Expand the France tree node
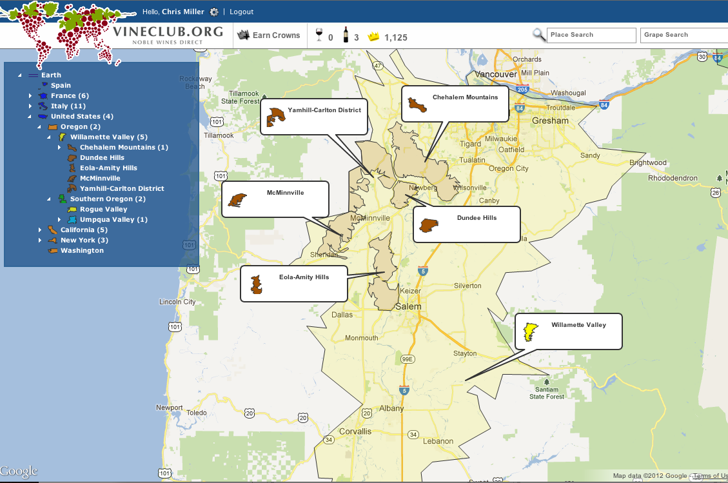The height and width of the screenshot is (483, 728). [x=30, y=95]
